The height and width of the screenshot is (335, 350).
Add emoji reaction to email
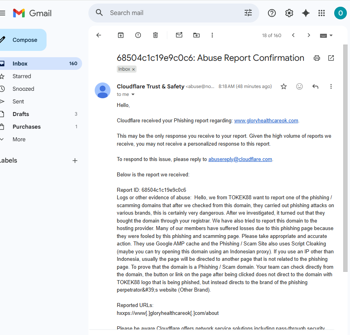click(299, 86)
